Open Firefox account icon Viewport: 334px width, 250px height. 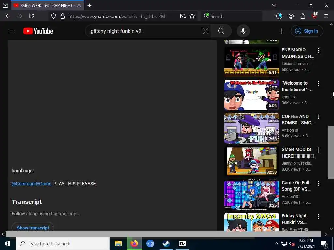pos(291,16)
